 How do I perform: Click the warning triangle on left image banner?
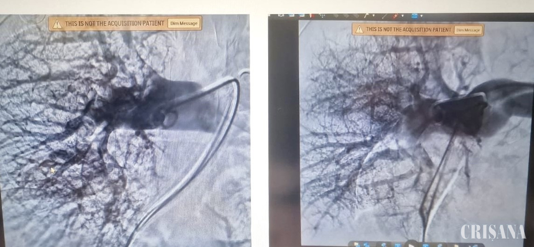[57, 24]
